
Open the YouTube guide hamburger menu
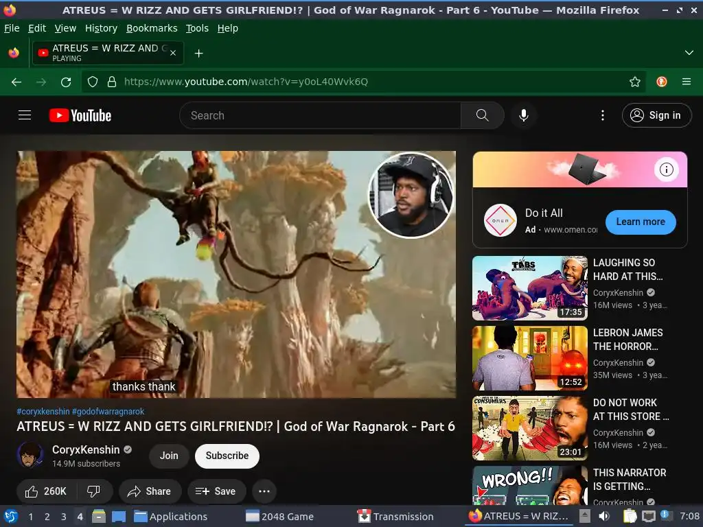25,115
